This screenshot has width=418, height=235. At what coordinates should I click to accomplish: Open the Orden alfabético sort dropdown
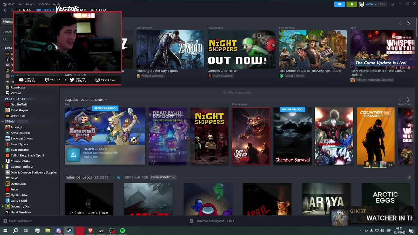point(163,177)
